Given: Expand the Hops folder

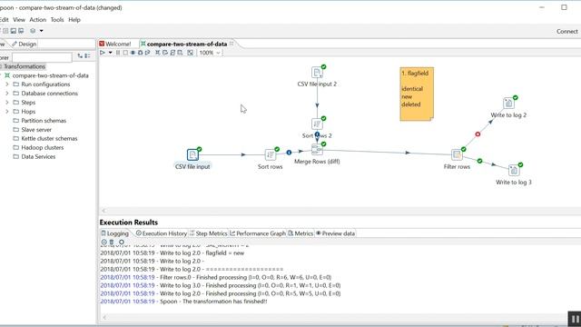Looking at the screenshot, I should click(7, 111).
